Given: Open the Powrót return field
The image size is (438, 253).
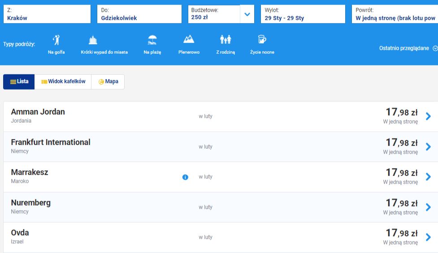Looking at the screenshot, I should 395,14.
